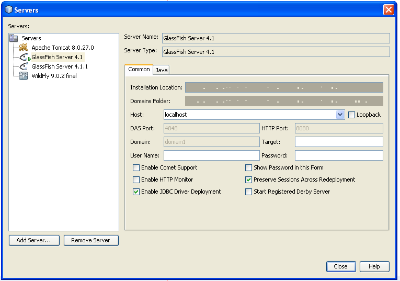Select GlassFish Server 4.1.1 in tree
The image size is (400, 281).
coord(60,66)
